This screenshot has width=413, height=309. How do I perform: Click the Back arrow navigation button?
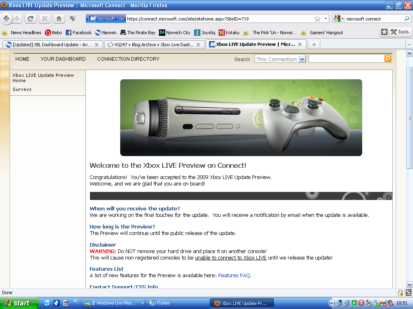pyautogui.click(x=6, y=19)
